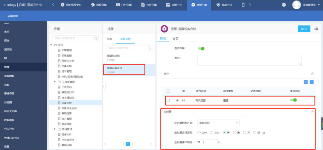
Task: Switch to the 日志 tab
Action: [x=175, y=38]
